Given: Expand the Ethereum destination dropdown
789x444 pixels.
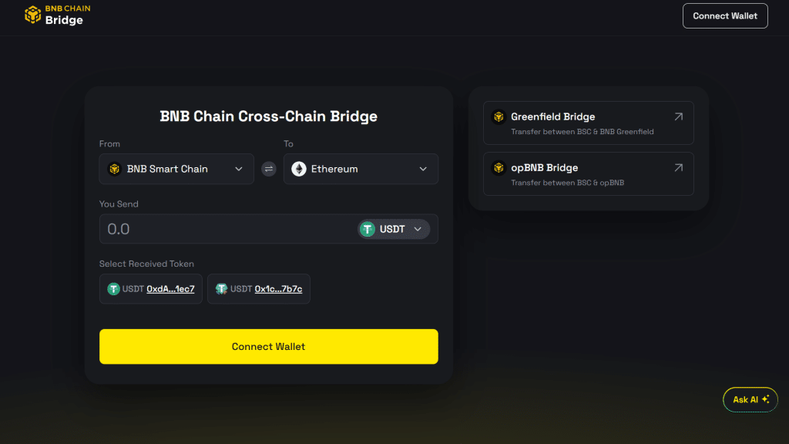Looking at the screenshot, I should click(x=361, y=169).
